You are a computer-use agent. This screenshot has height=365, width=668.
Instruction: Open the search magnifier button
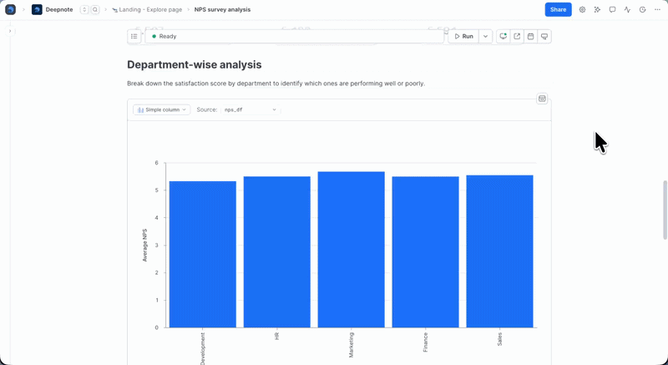(95, 9)
